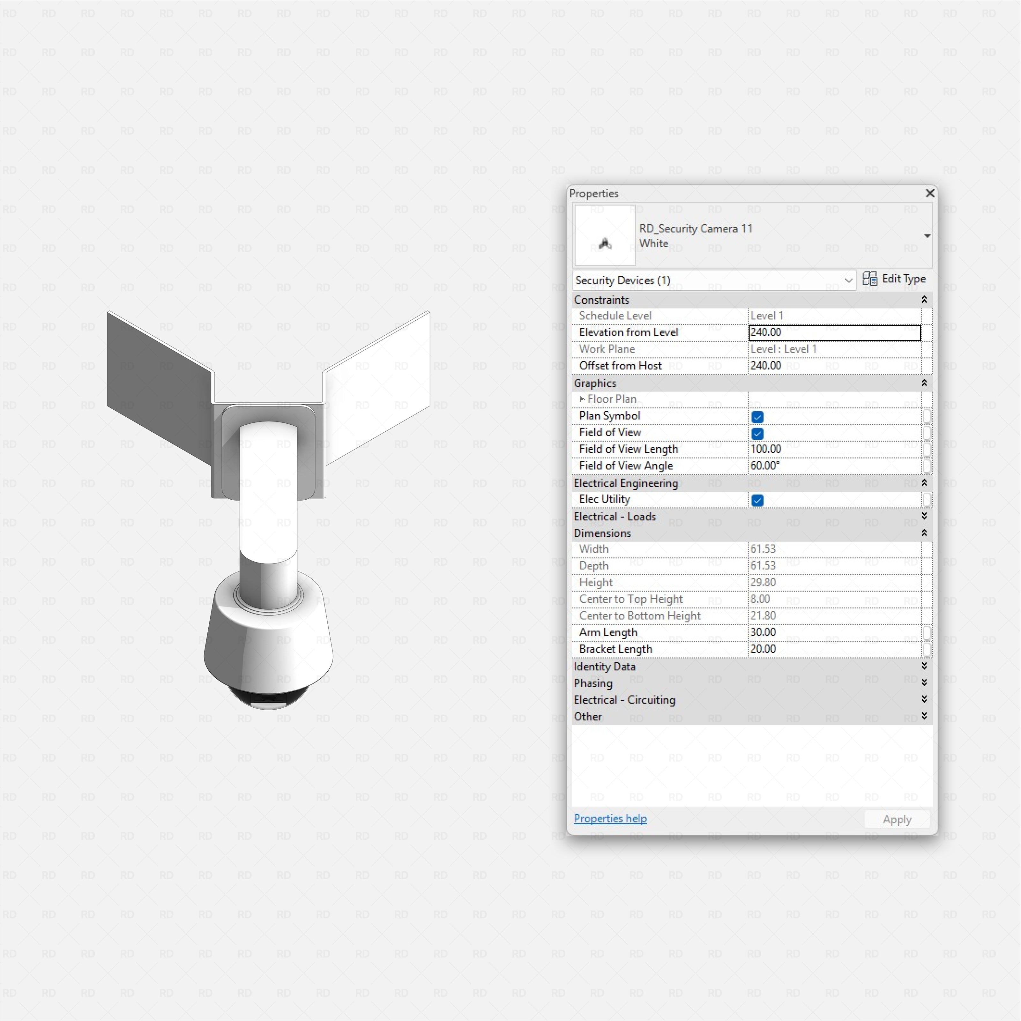Click the Edit Type button

click(894, 279)
